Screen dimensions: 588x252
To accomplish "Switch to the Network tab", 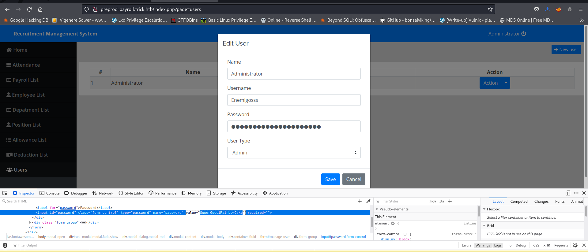I will (103, 193).
